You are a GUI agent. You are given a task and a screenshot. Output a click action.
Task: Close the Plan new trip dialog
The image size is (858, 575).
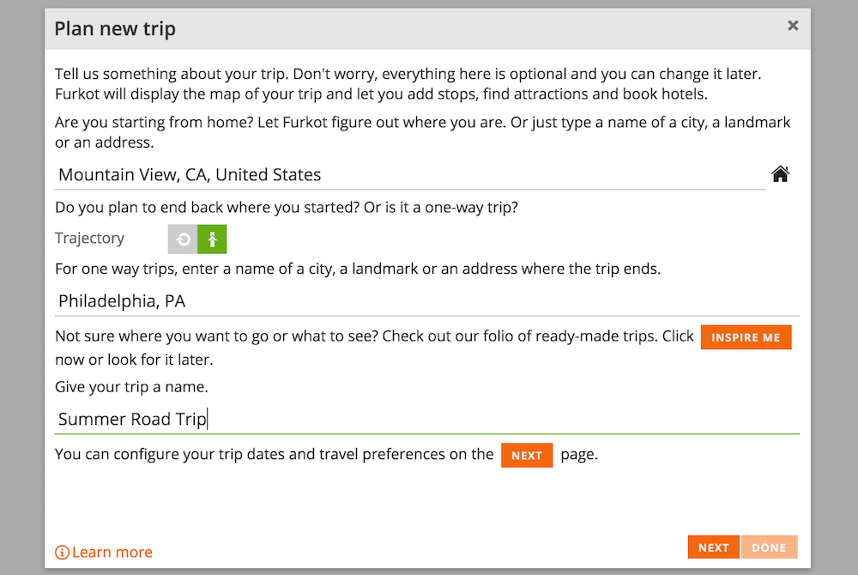point(793,26)
